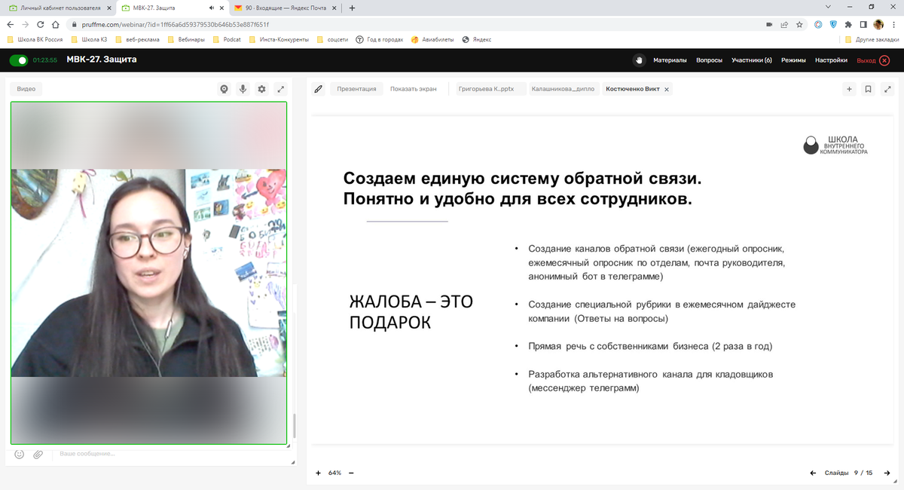Go back in browser history
Screen dimensions: 904x490
pos(10,24)
